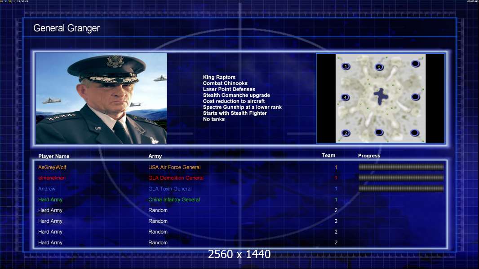Click the empty bottom-center start position marker

pyautogui.click(x=379, y=132)
